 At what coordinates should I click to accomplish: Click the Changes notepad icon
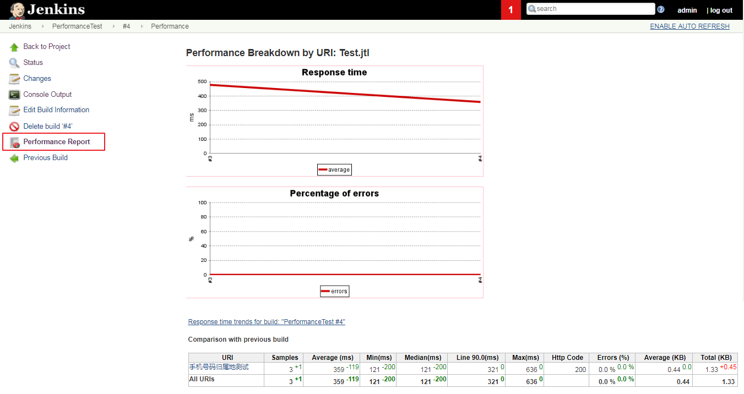14,79
